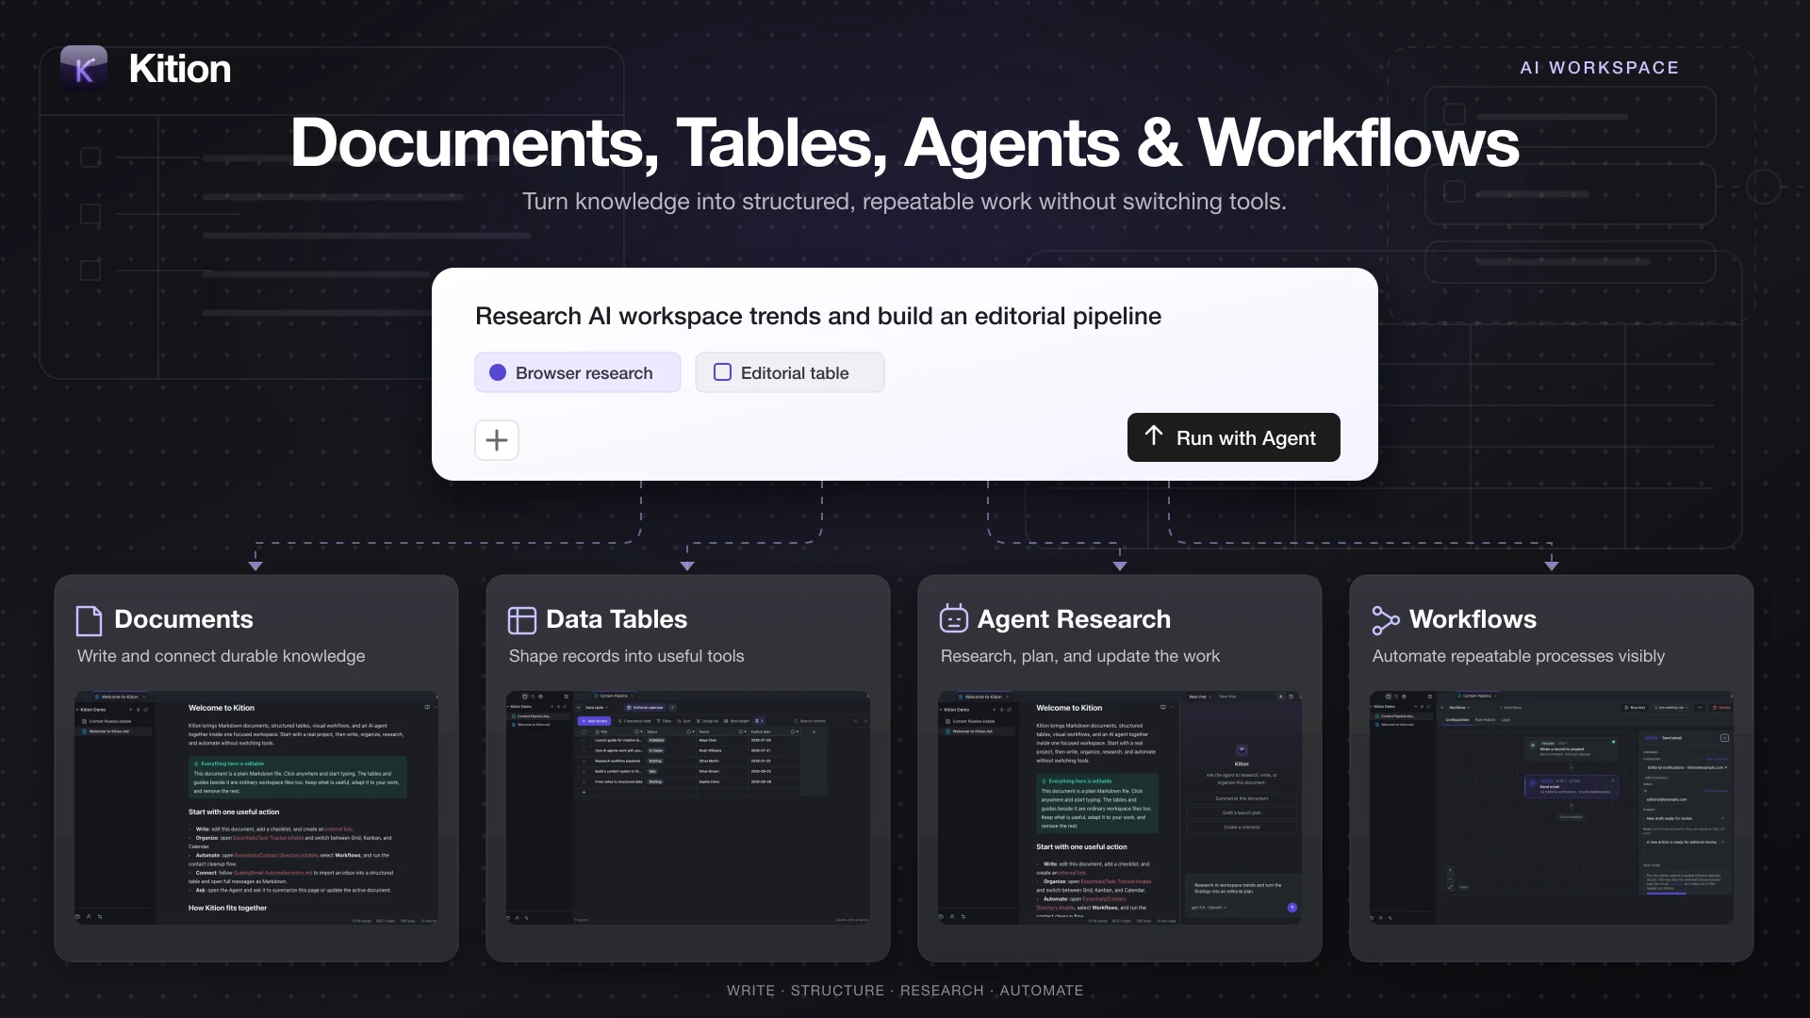Click Draft a launch plan suggestion
Image resolution: width=1810 pixels, height=1018 pixels.
pos(1242,813)
